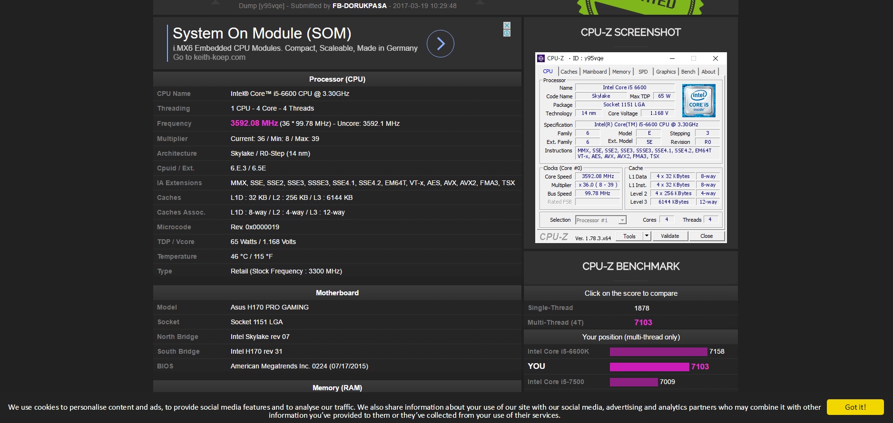Screen dimensions: 893x423
Task: Click the ad's circular arrow button
Action: 440,44
